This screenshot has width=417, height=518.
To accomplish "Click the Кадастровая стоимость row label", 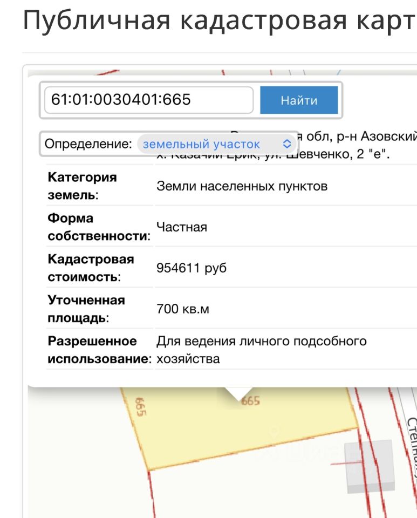I will pyautogui.click(x=91, y=268).
